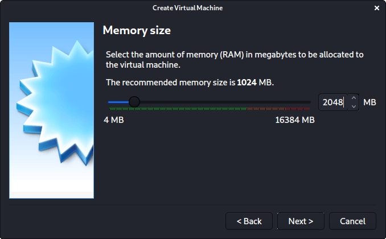Click the blue filled portion of the slider
Screen dimensions: 386x239
118,102
